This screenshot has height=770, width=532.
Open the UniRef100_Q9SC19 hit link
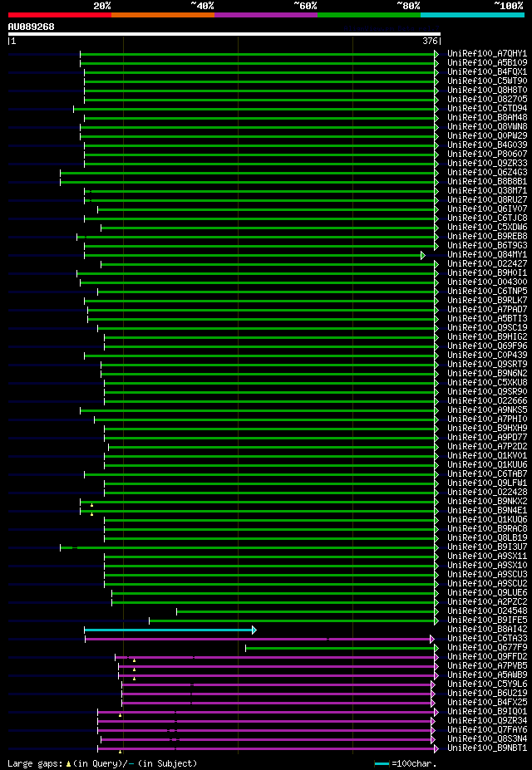[x=487, y=328]
